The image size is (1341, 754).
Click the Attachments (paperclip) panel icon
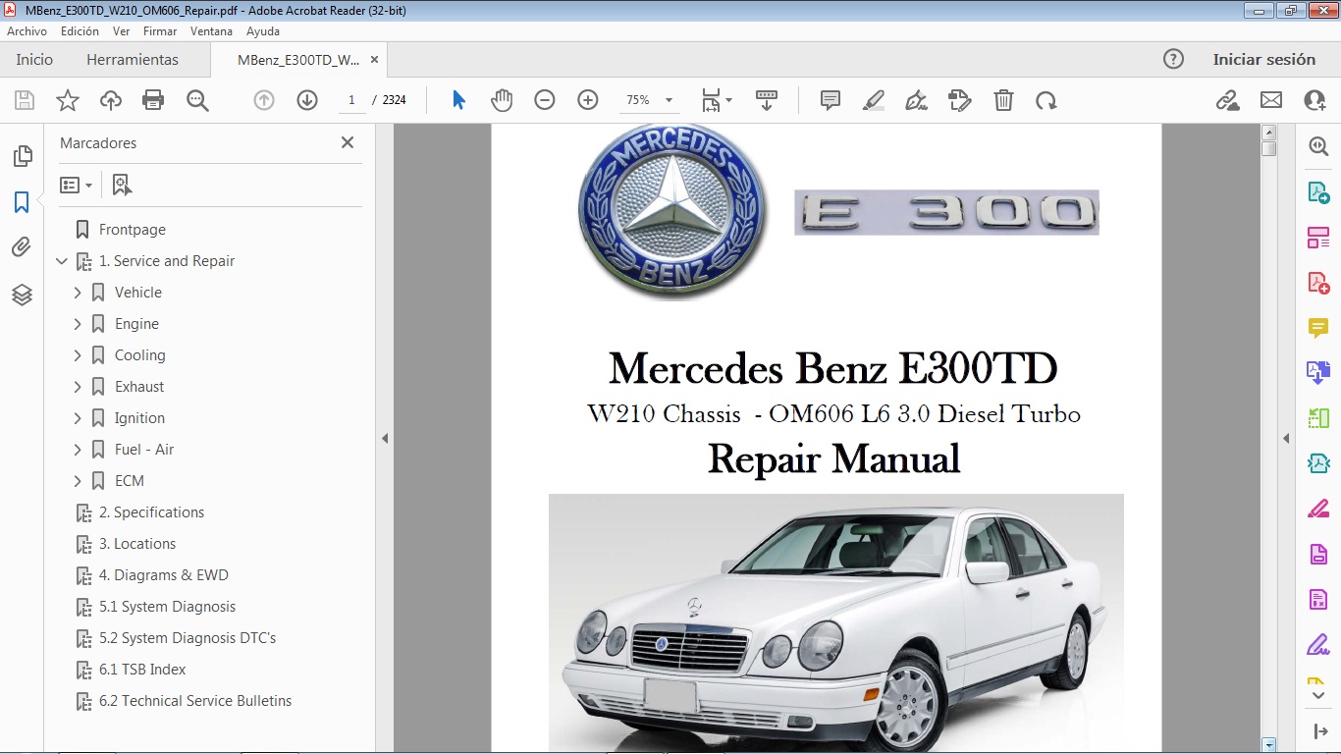click(x=22, y=246)
